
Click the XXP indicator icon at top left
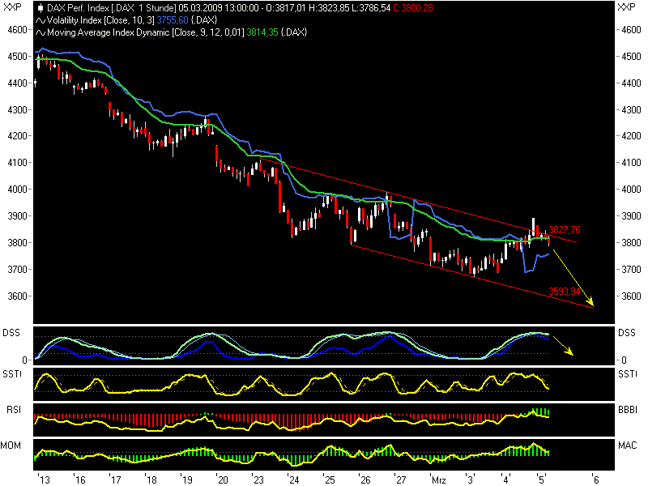coord(11,6)
